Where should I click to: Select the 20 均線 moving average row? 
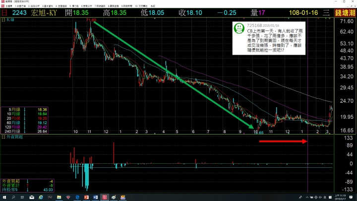point(24,118)
